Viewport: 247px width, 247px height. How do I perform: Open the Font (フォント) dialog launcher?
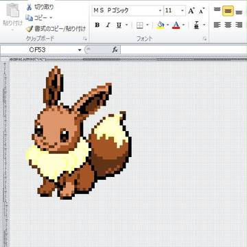click(205, 39)
